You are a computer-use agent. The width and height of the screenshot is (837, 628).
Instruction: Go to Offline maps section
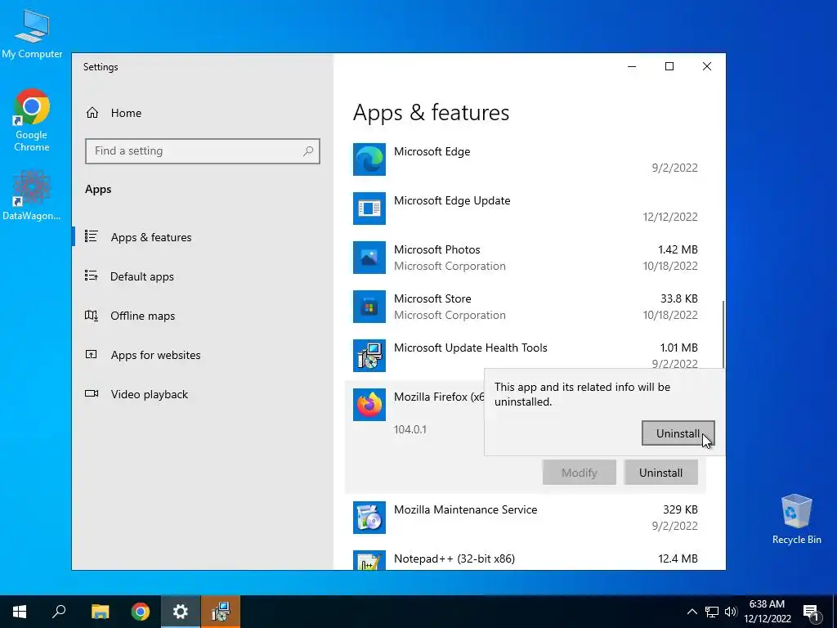pyautogui.click(x=142, y=316)
